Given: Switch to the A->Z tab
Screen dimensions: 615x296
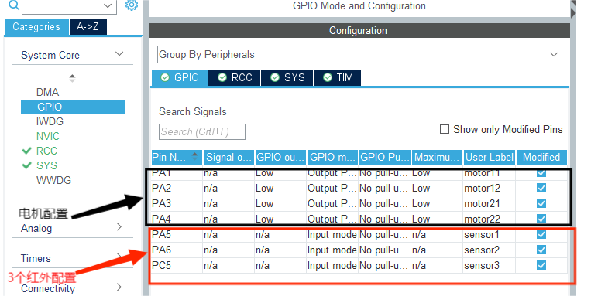Looking at the screenshot, I should click(x=88, y=26).
